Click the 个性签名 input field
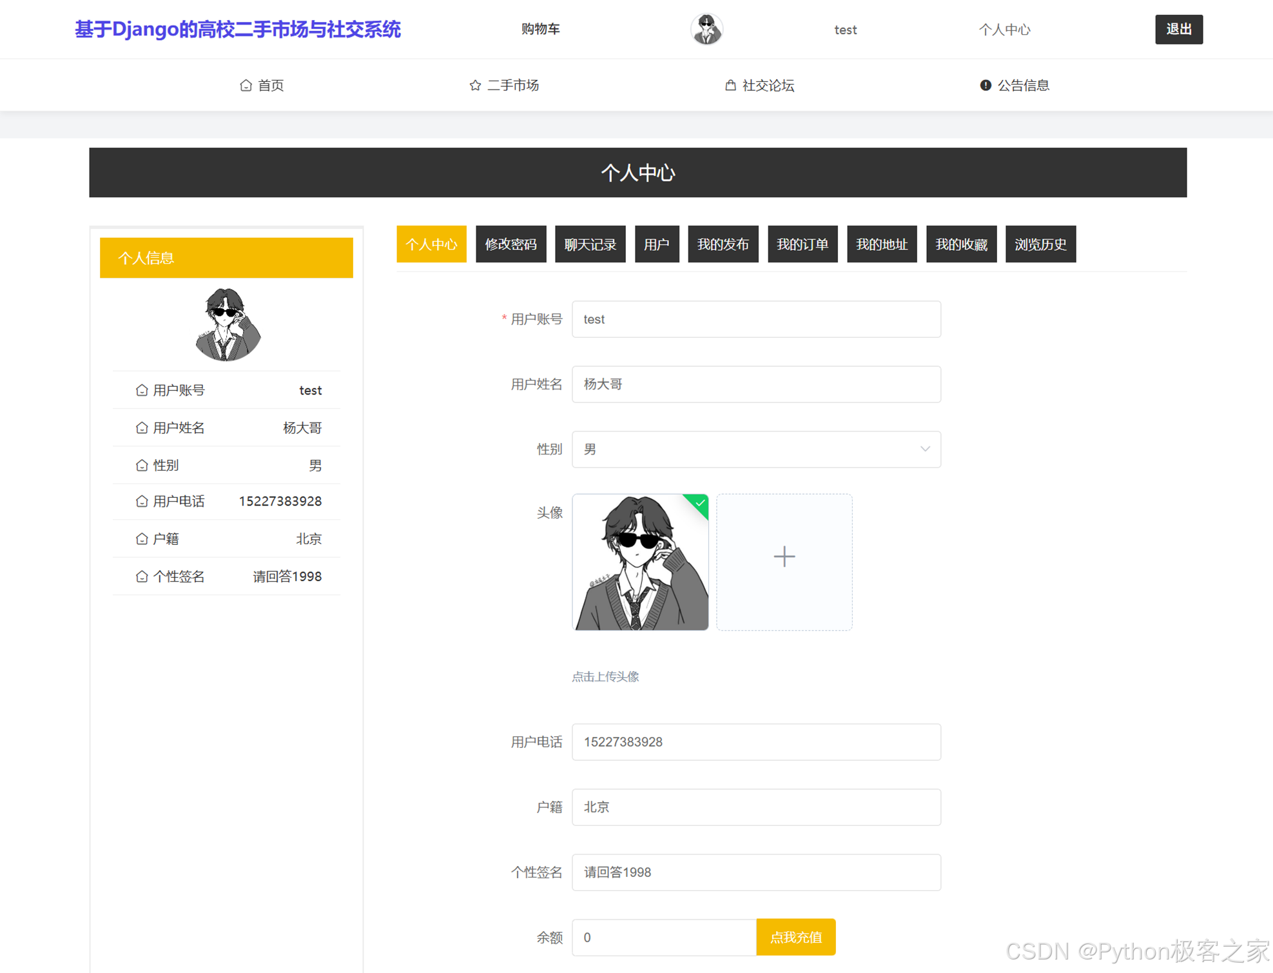Viewport: 1273px width, 973px height. (x=755, y=872)
